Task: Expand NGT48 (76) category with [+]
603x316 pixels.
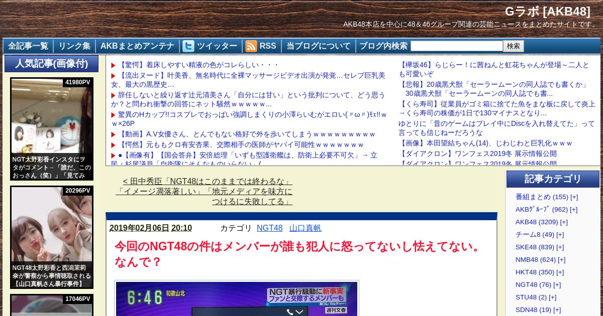Action: (x=557, y=285)
